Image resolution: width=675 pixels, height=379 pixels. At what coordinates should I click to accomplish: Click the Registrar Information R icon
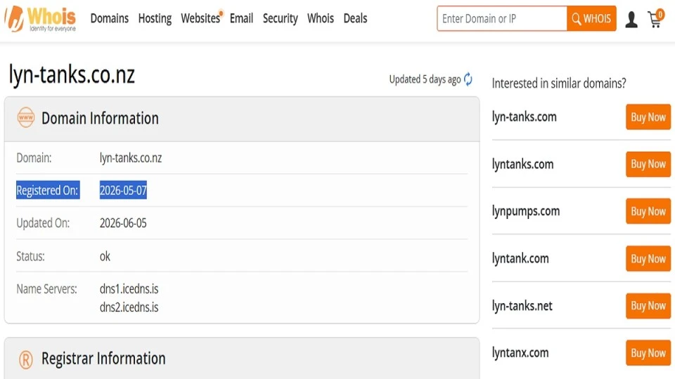click(x=26, y=359)
